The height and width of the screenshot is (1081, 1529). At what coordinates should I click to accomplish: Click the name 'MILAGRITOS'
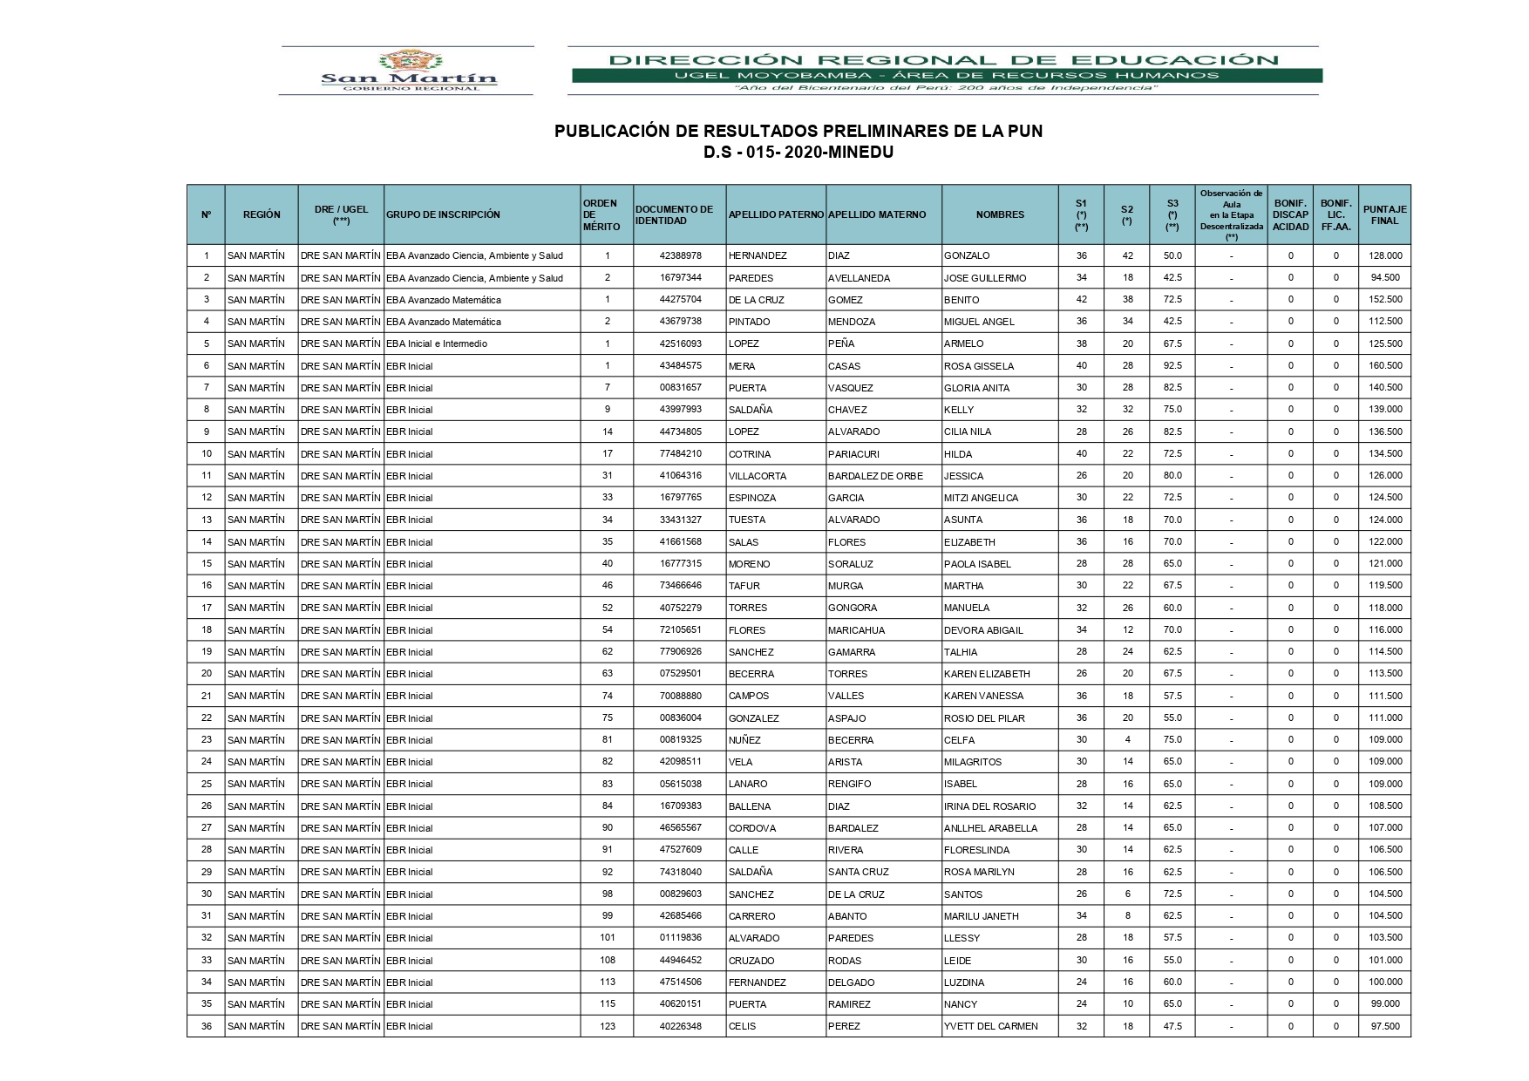click(973, 762)
